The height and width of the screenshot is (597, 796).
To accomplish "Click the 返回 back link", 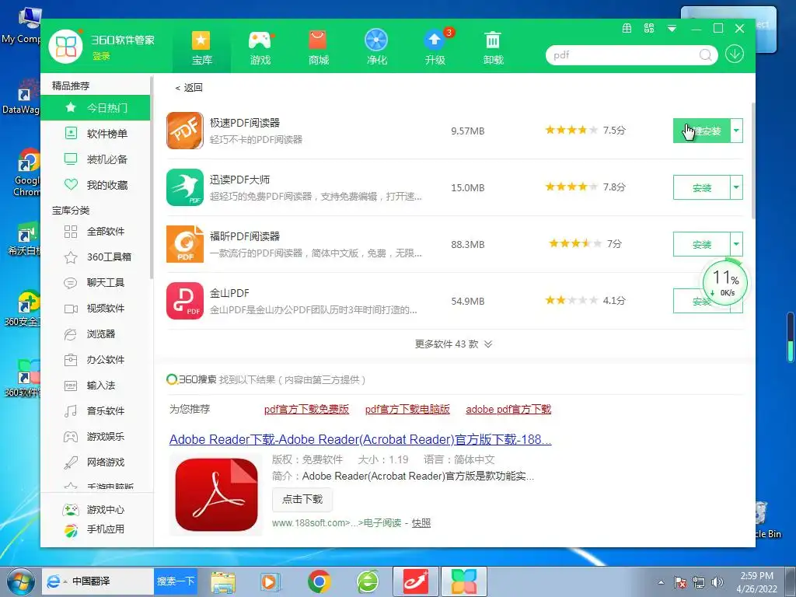I will click(x=189, y=87).
